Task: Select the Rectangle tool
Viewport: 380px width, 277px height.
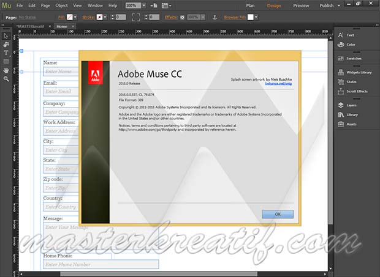Action: (x=6, y=61)
